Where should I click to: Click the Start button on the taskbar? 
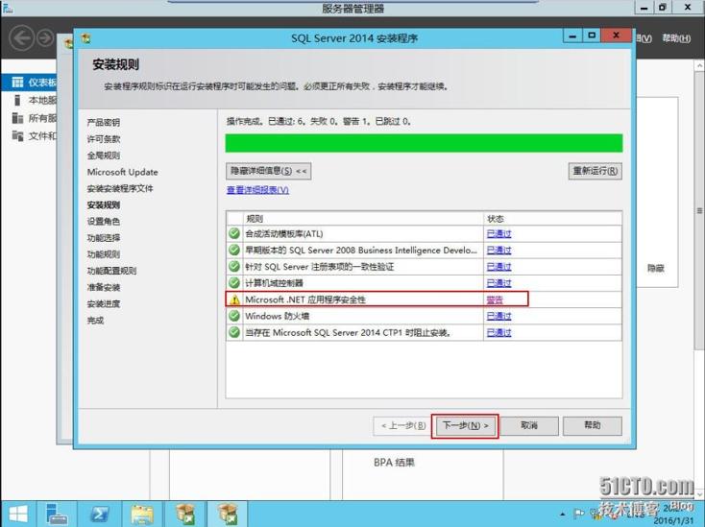coord(18,514)
